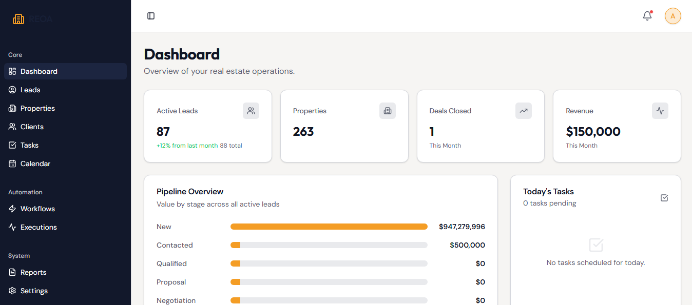Go to Leads in the sidebar
The width and height of the screenshot is (692, 305).
pos(65,90)
